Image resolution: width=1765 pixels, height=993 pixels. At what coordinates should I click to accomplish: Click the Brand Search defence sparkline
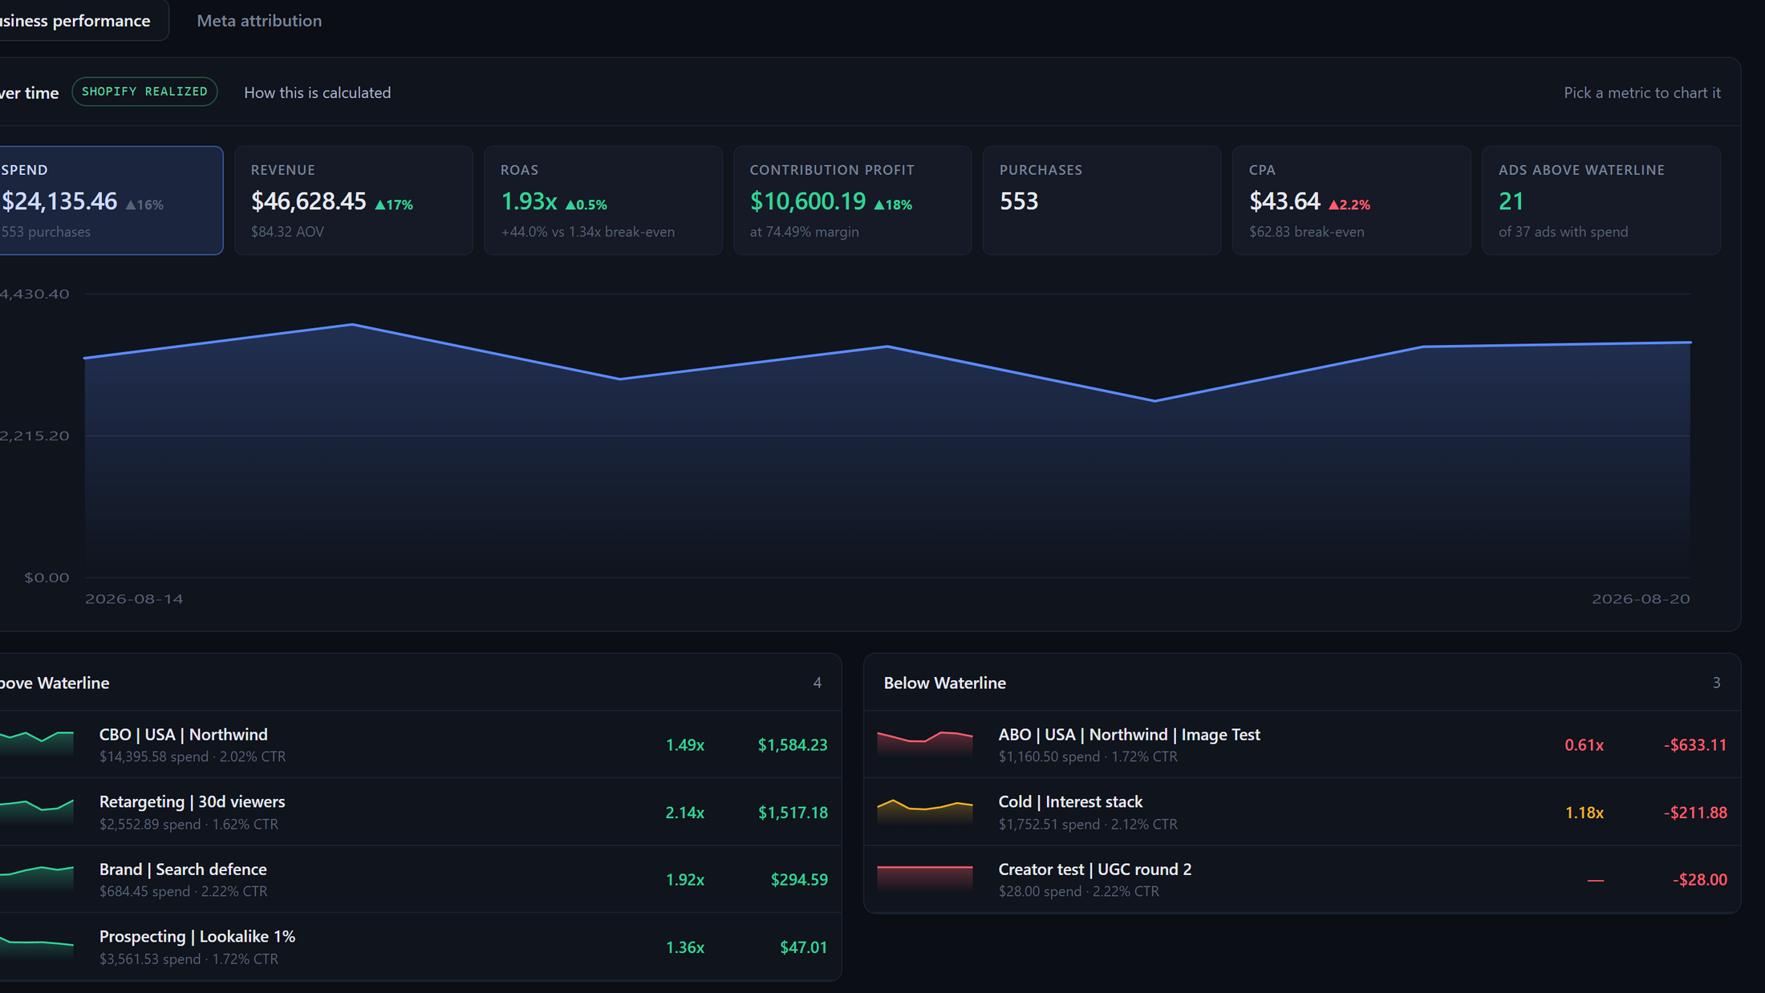click(36, 879)
